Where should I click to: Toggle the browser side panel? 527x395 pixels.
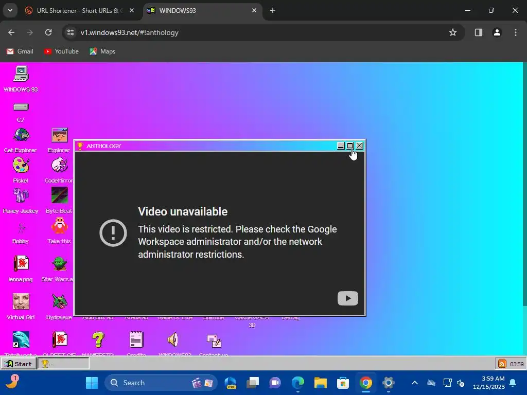coord(478,32)
